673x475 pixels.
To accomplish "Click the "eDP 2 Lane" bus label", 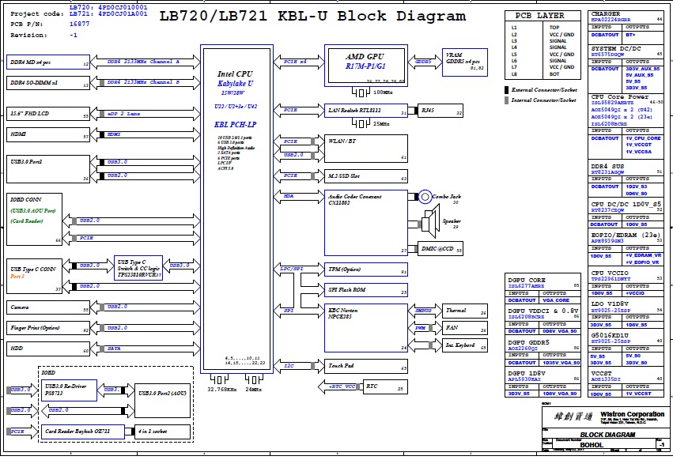I will [x=123, y=114].
